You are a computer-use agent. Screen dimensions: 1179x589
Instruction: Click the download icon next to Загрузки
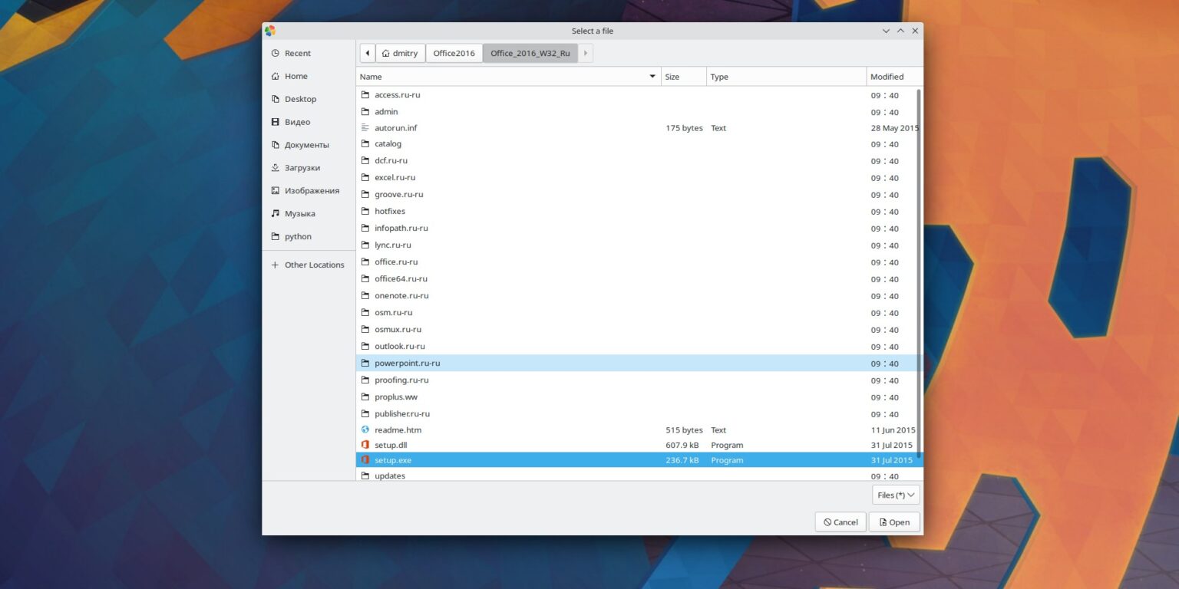click(x=276, y=167)
